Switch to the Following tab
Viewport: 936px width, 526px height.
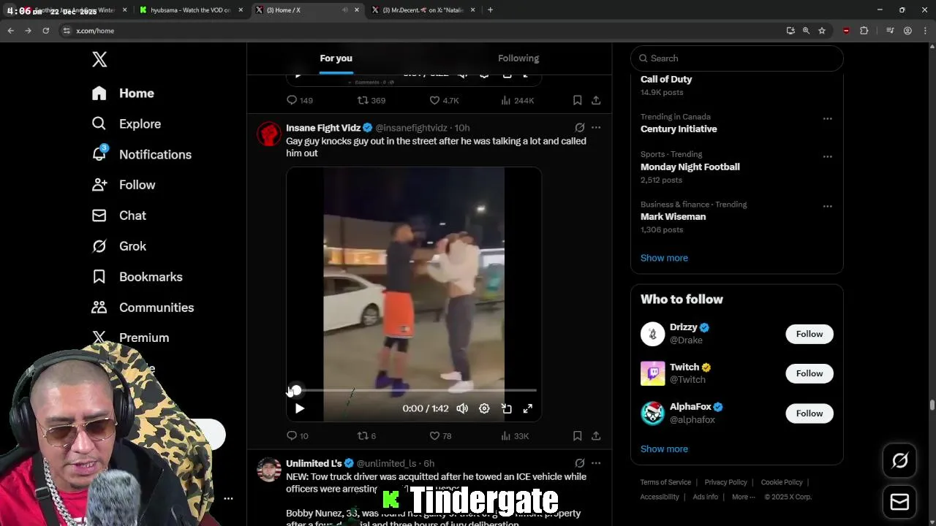click(518, 58)
